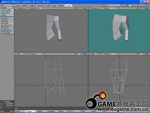Switch to Points selection mode
Viewport: 150px width, 113px height.
[x=19, y=111]
